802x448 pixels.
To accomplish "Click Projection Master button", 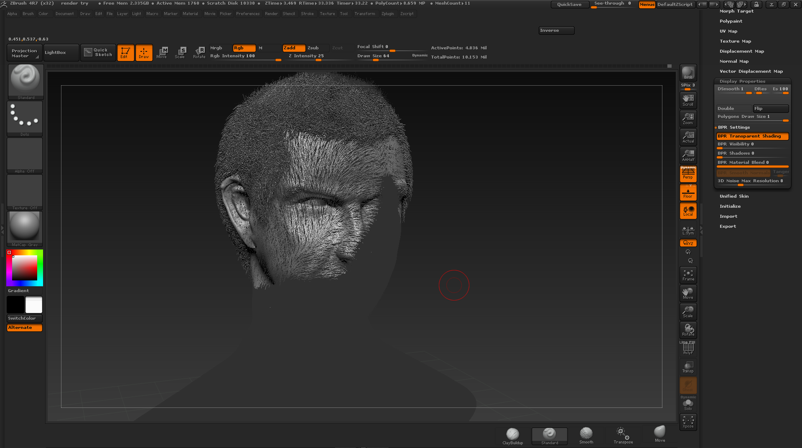I will coord(24,53).
